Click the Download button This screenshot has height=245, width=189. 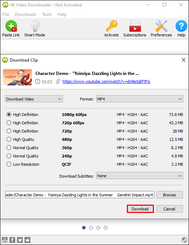pos(140,209)
